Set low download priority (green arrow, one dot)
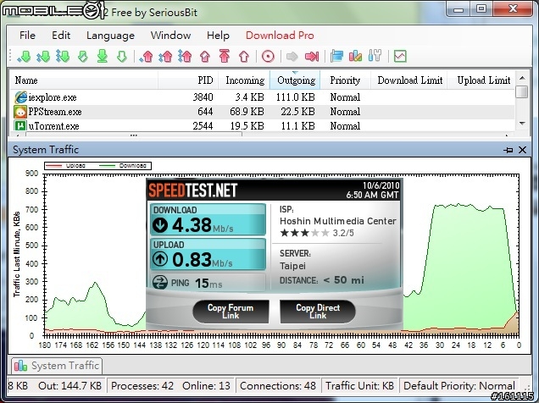 pyautogui.click(x=24, y=56)
